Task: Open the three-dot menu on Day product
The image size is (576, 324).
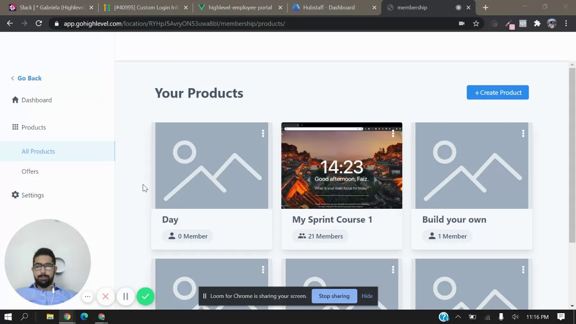Action: (263, 134)
